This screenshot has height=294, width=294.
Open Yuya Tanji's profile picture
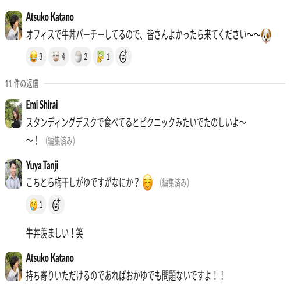[13, 173]
